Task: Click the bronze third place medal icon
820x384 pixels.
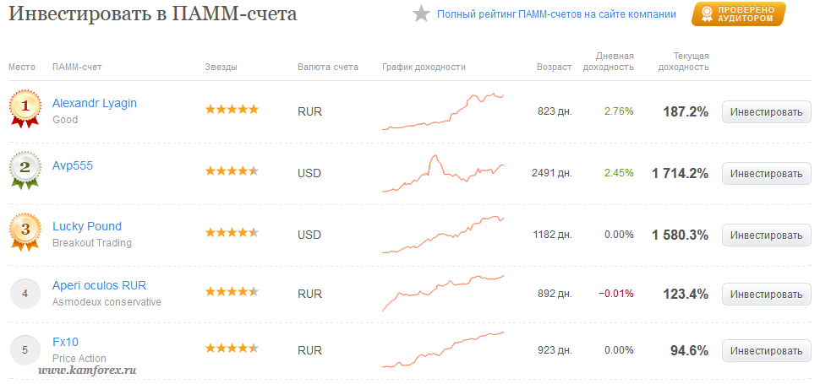Action: (x=25, y=231)
